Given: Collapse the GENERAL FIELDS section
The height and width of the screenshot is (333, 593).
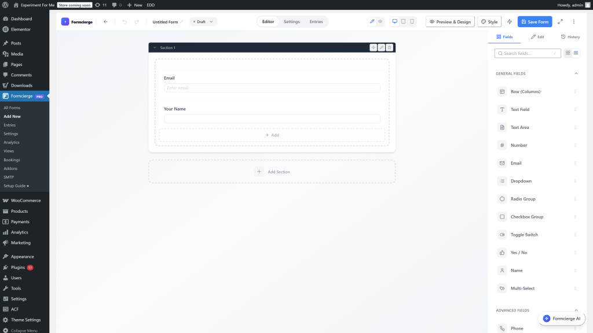Looking at the screenshot, I should click(576, 73).
